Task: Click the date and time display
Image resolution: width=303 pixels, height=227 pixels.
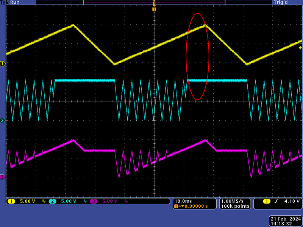Action: point(286,221)
